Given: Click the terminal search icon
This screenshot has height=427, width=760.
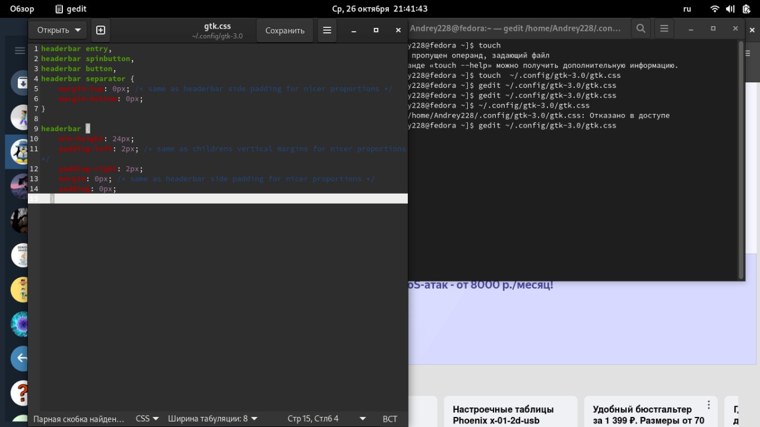Looking at the screenshot, I should point(641,28).
